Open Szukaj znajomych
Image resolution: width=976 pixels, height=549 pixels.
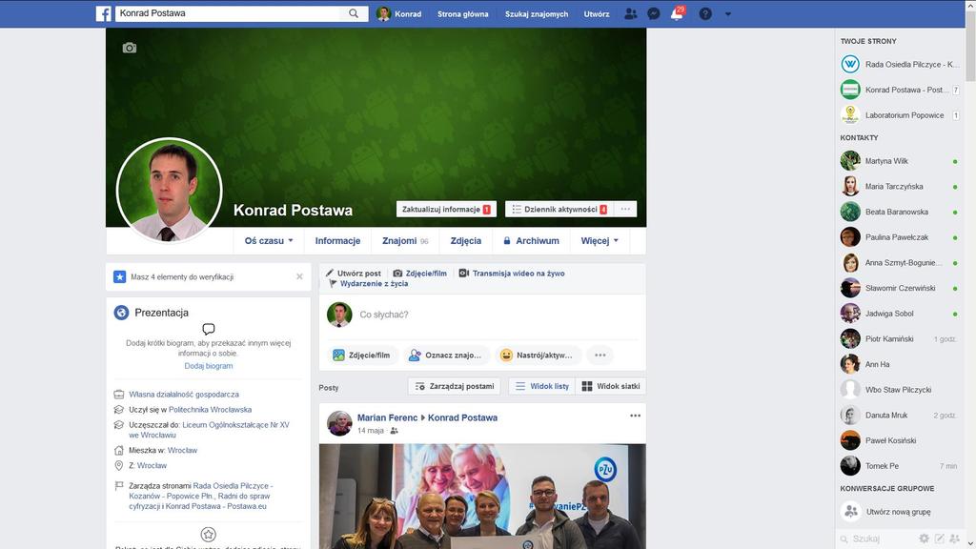tap(537, 13)
